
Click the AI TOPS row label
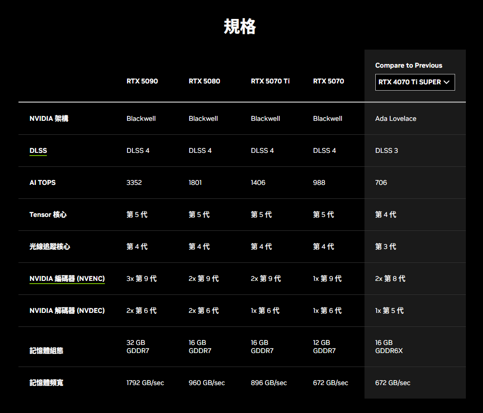click(42, 183)
